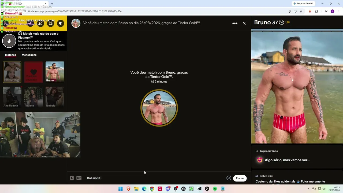Click the Google Chrome taskbar icon
Viewport: 343px width, 193px height.
152,189
